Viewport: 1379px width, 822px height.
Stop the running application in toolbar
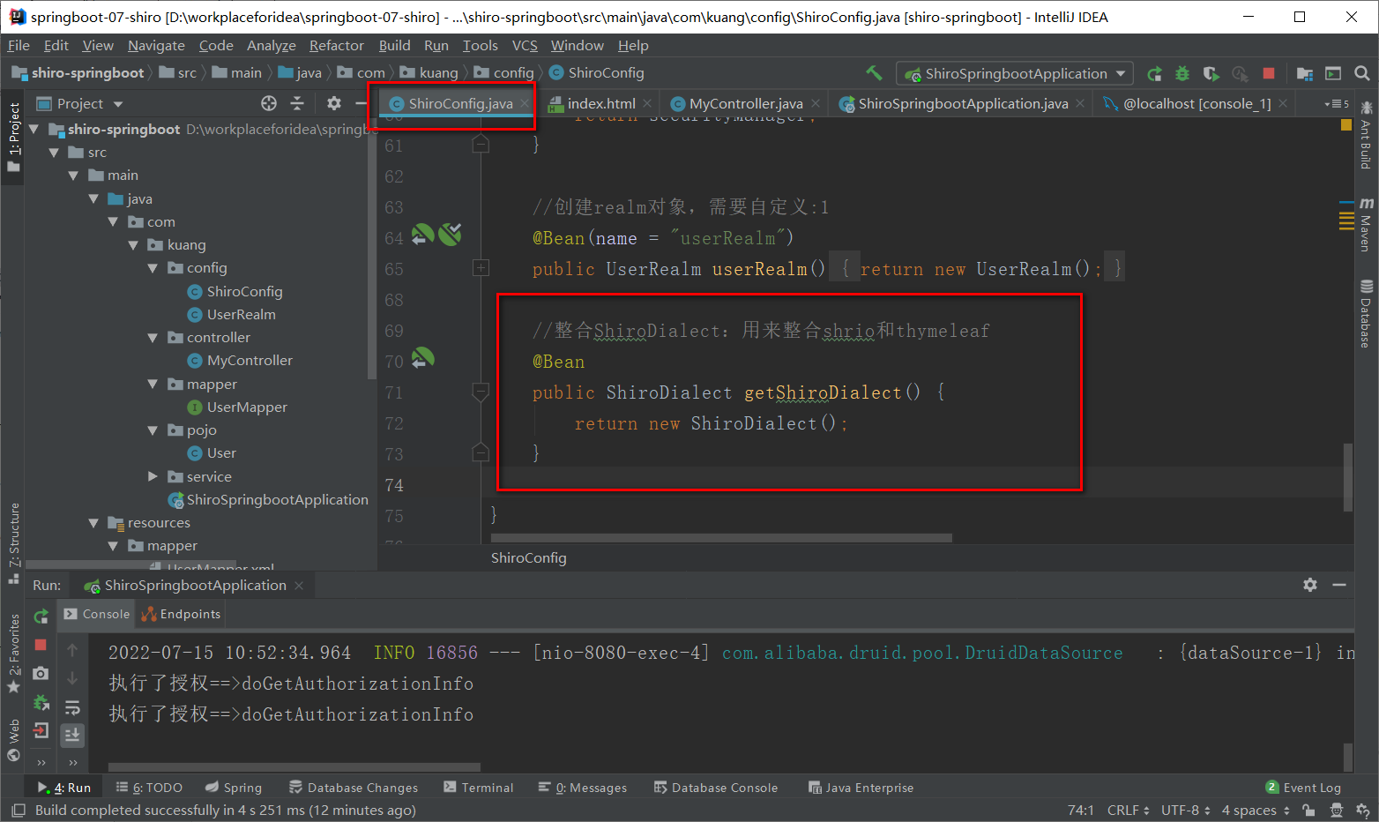click(1269, 74)
